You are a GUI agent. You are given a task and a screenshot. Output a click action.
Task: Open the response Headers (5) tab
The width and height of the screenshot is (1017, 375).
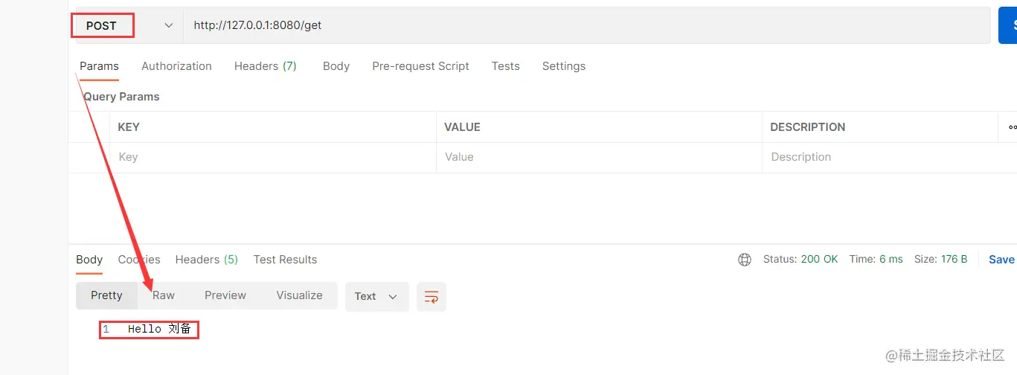coord(206,260)
